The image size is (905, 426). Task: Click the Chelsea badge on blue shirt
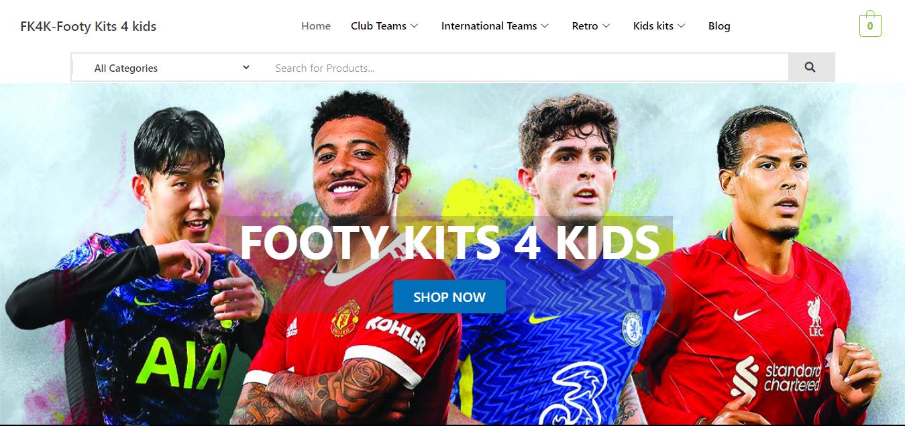(632, 329)
